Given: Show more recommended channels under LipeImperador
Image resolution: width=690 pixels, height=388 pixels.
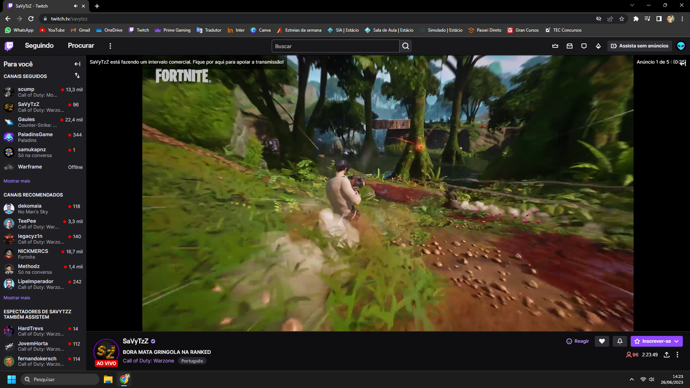Looking at the screenshot, I should click(17, 298).
